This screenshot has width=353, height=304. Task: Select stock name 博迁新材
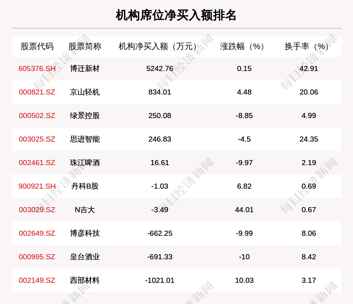(85, 69)
